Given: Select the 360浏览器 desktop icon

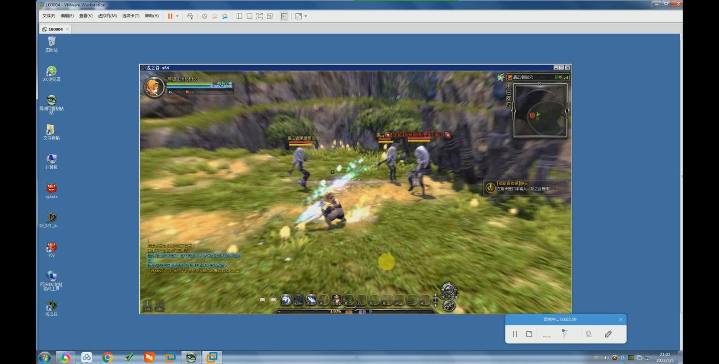Looking at the screenshot, I should click(x=51, y=74).
